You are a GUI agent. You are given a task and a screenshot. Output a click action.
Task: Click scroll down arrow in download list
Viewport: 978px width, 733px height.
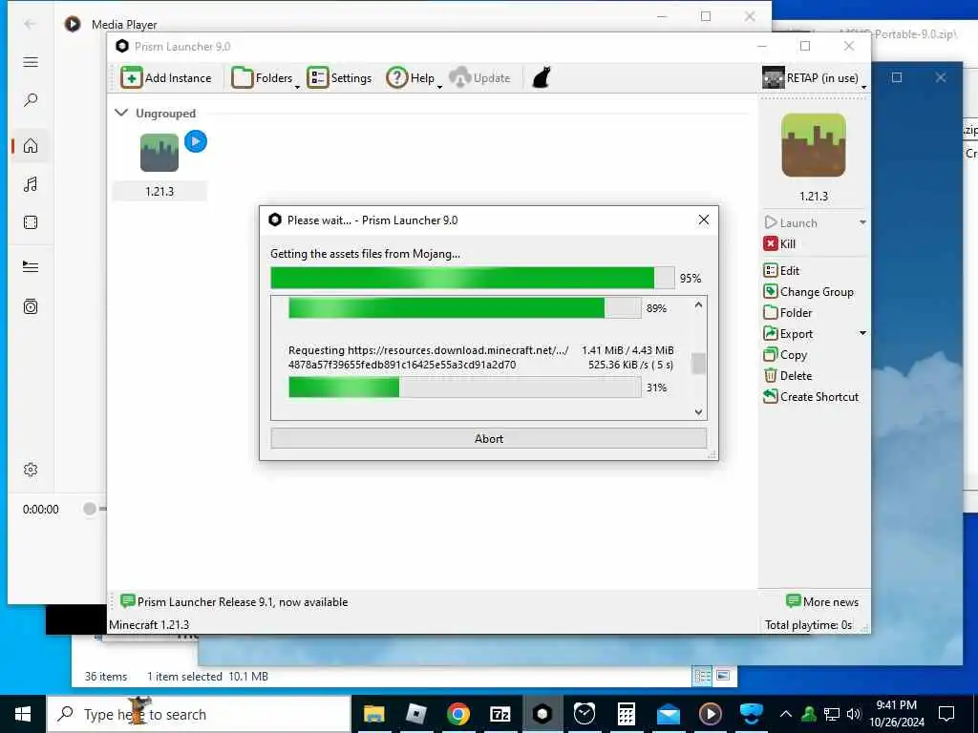pyautogui.click(x=698, y=412)
